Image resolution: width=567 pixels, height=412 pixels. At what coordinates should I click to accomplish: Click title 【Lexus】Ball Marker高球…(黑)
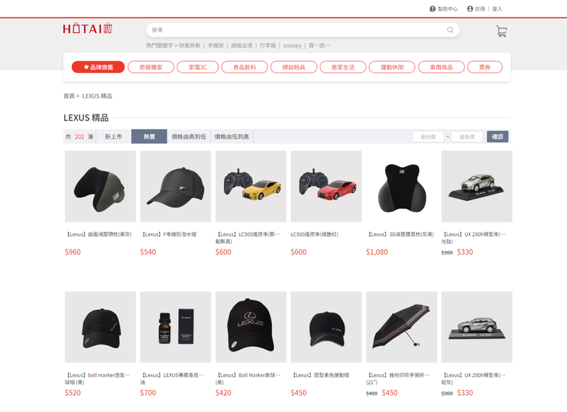(x=248, y=378)
